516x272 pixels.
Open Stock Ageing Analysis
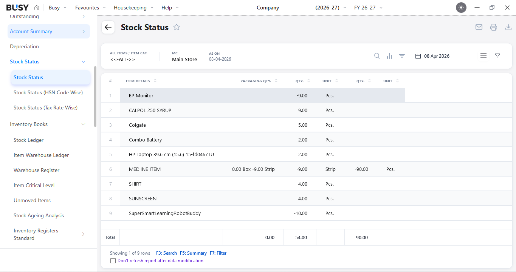click(39, 215)
